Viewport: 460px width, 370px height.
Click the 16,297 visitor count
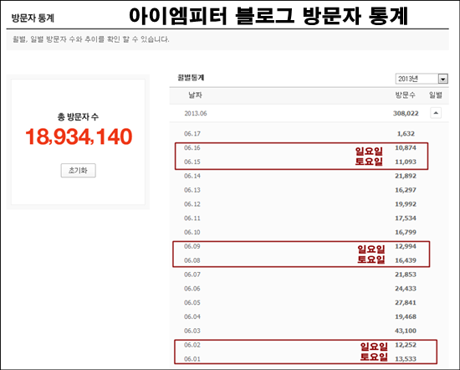coord(406,190)
